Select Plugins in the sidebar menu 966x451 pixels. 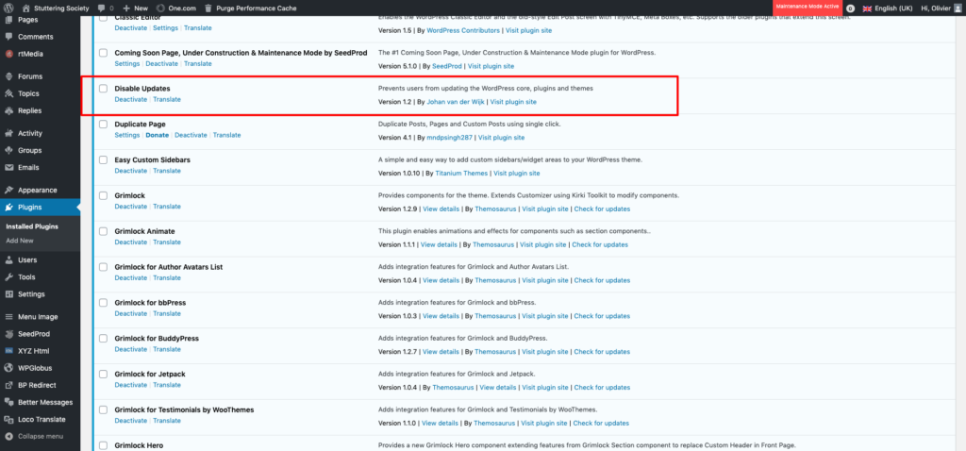40,208
